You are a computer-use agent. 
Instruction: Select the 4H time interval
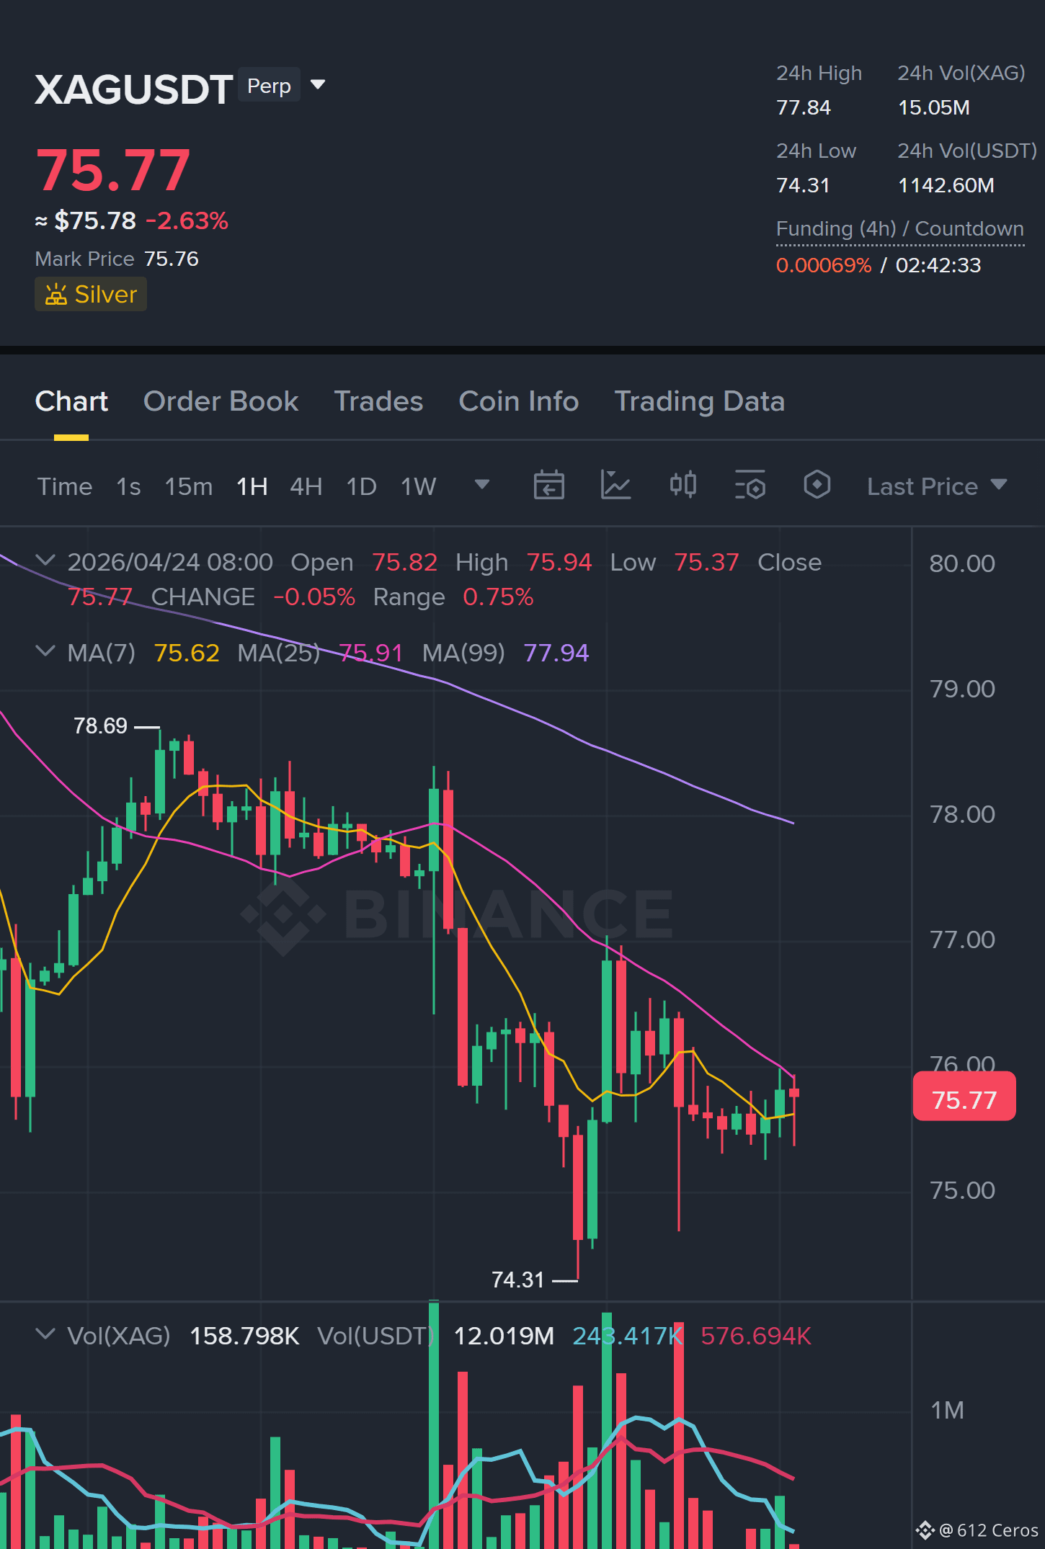tap(306, 487)
